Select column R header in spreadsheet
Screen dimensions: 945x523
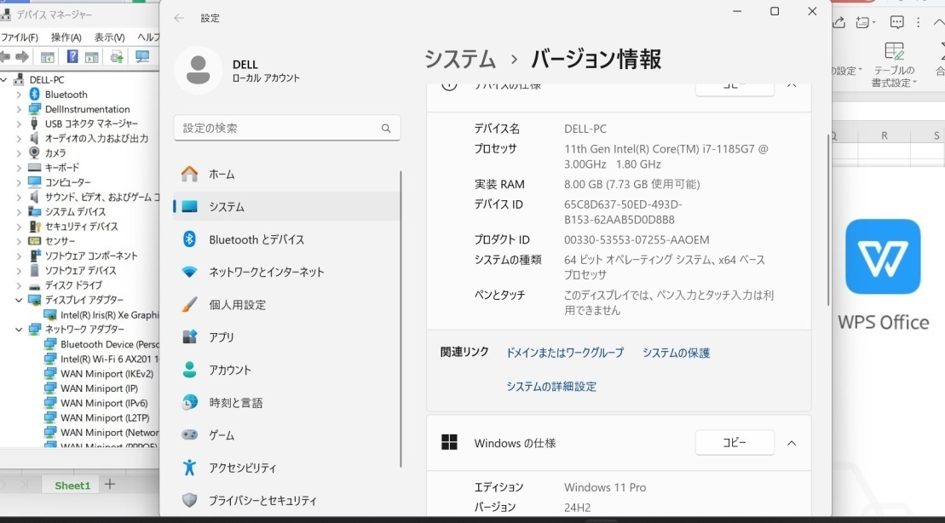tap(884, 135)
